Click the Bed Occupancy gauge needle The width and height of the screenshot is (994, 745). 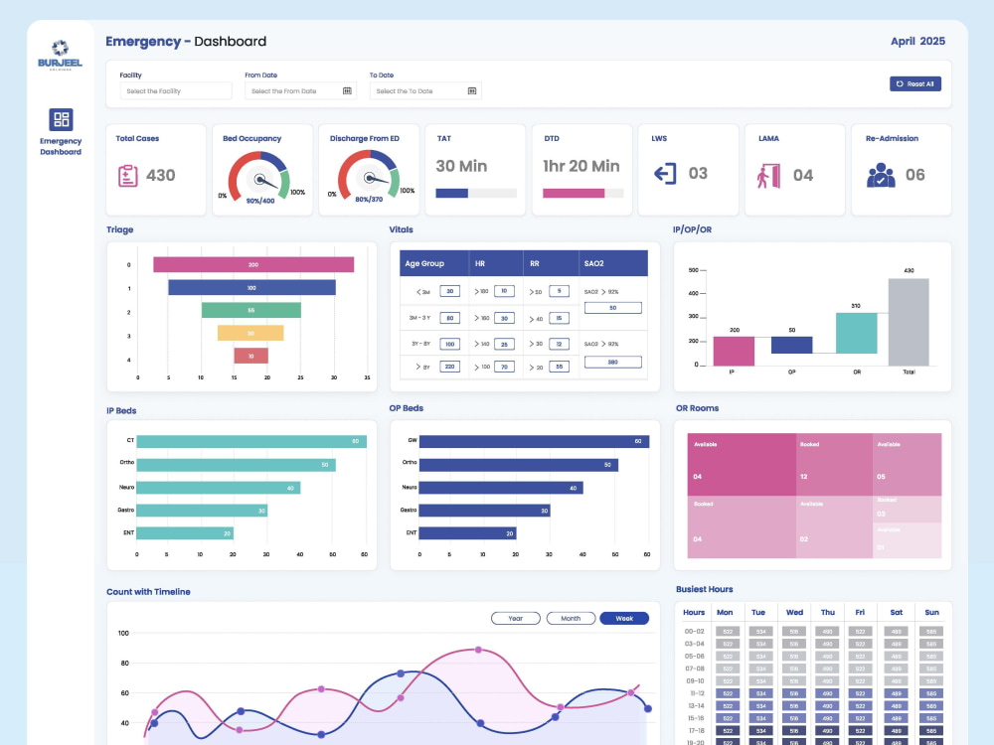[x=265, y=181]
